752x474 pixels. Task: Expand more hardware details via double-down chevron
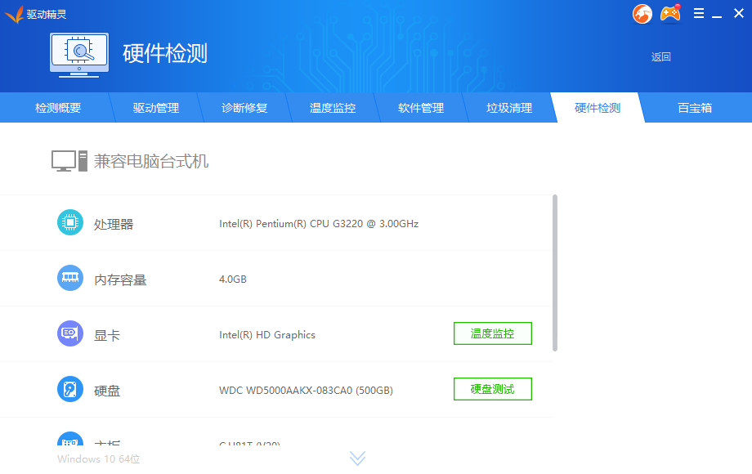click(x=357, y=458)
